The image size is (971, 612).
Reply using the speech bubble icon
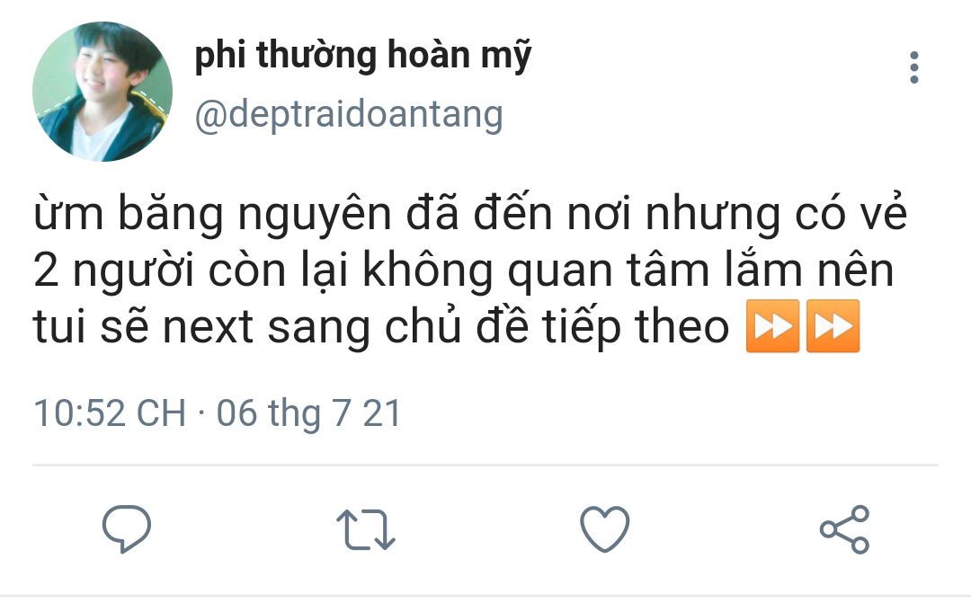click(127, 529)
